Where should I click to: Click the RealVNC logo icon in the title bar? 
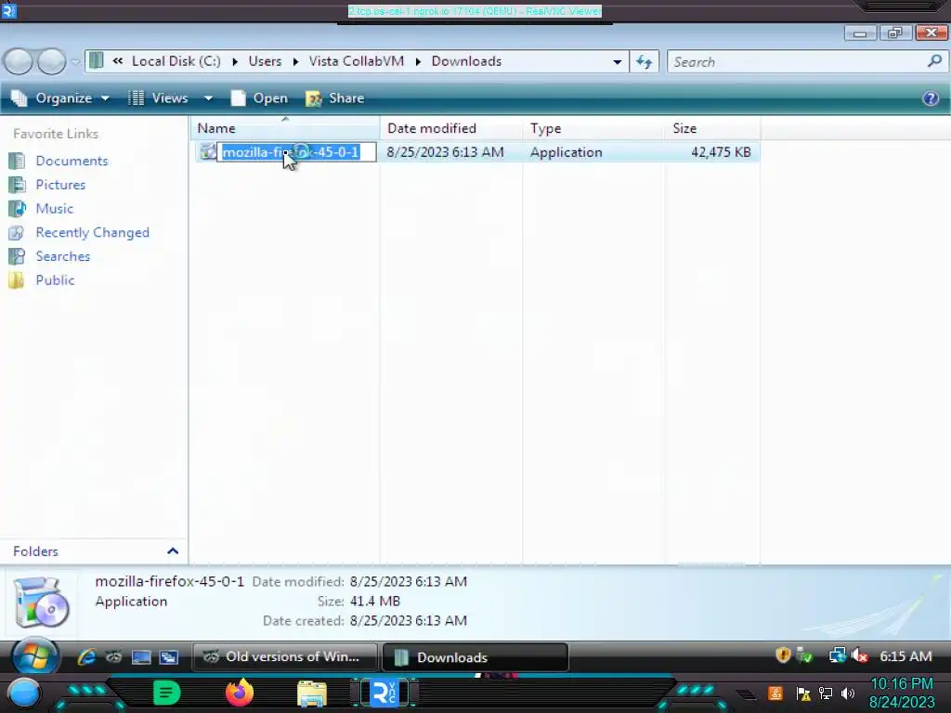click(x=9, y=11)
